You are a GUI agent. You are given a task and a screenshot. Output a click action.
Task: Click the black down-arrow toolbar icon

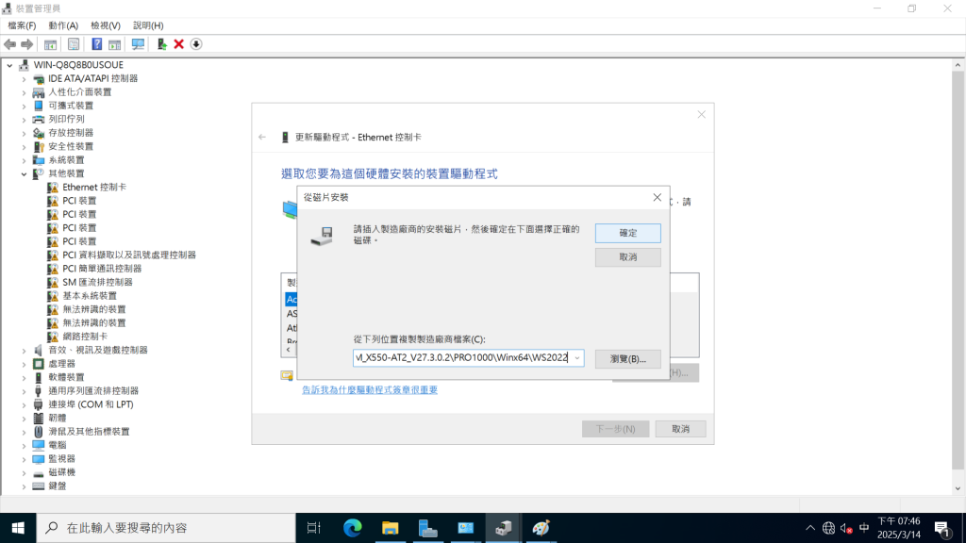[x=196, y=44]
